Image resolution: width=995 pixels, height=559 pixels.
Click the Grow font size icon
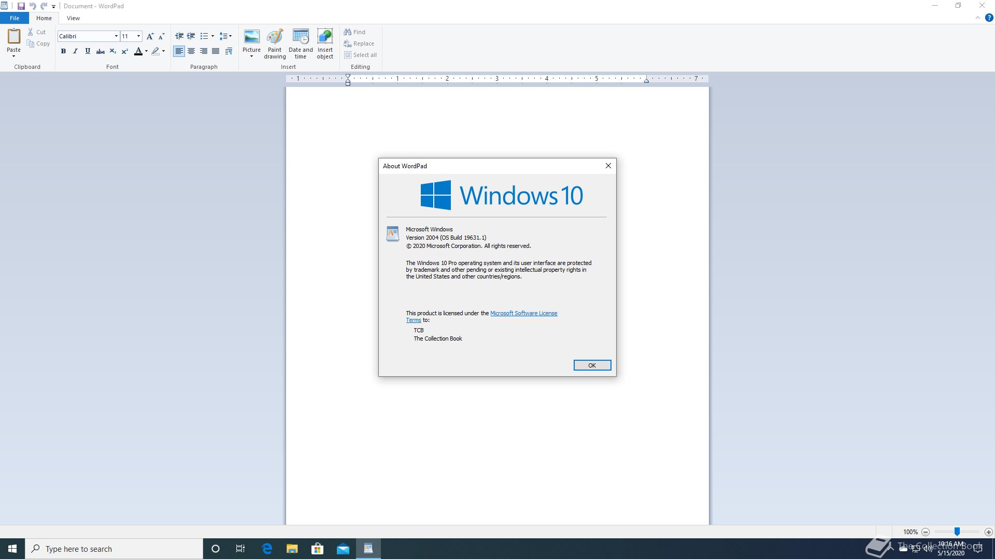click(150, 36)
